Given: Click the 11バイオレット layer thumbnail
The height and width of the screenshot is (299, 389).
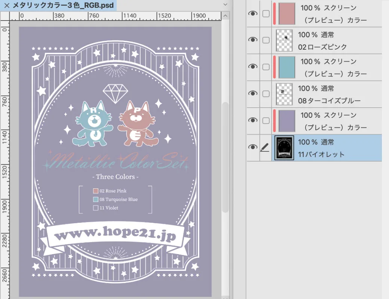Looking at the screenshot, I should 284,148.
